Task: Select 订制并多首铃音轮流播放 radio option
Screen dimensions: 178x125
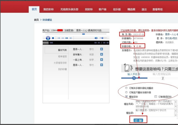Action: [126, 88]
